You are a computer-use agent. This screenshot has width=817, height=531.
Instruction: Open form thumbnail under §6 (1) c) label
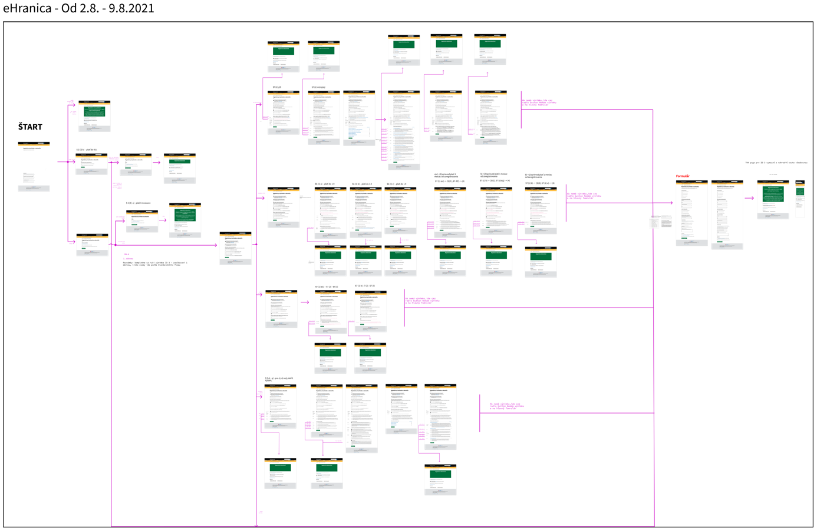click(x=400, y=212)
